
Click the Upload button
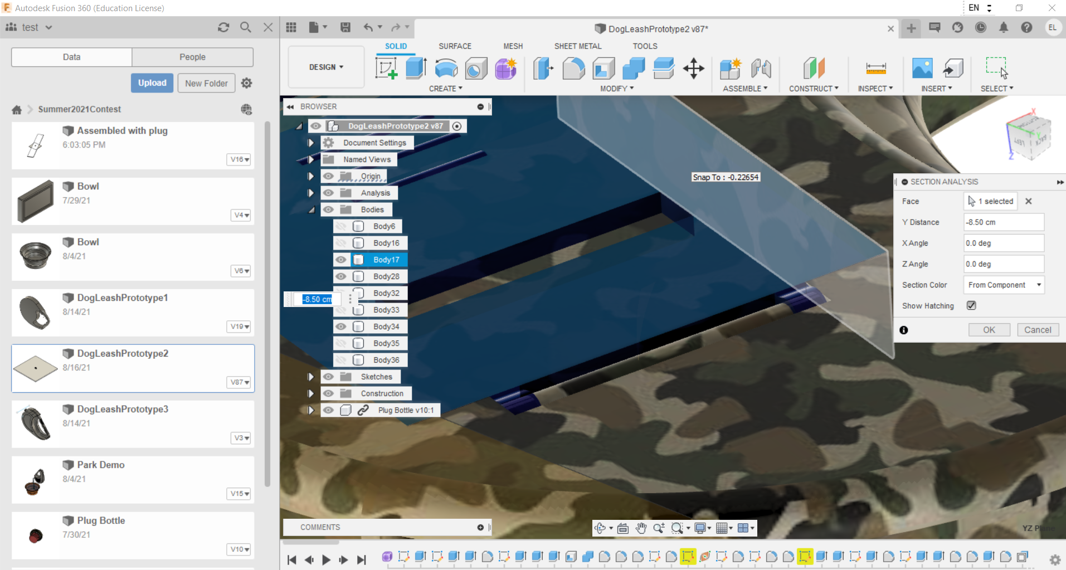[x=152, y=82]
